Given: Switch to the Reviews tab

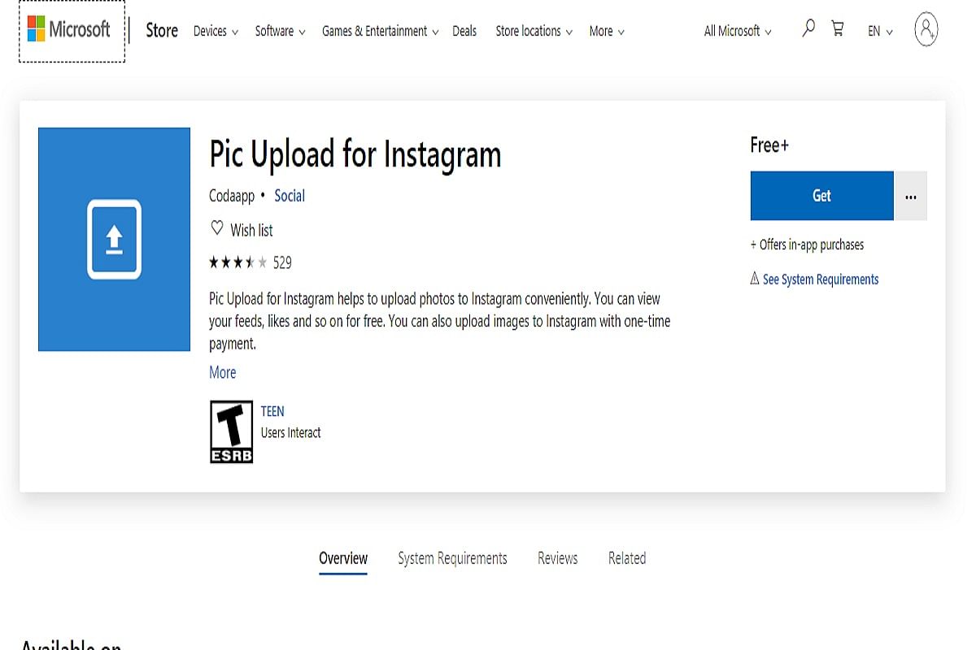Looking at the screenshot, I should tap(558, 558).
